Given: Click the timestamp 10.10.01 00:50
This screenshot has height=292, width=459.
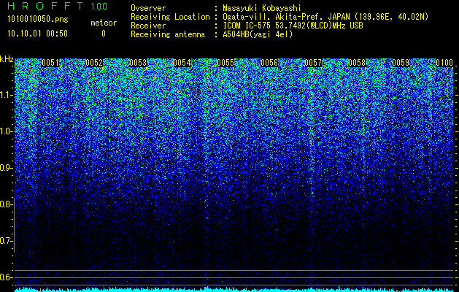Looking at the screenshot, I should [37, 34].
